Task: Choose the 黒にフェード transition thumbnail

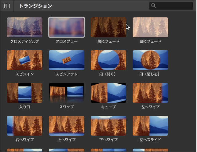Action: coord(108,27)
